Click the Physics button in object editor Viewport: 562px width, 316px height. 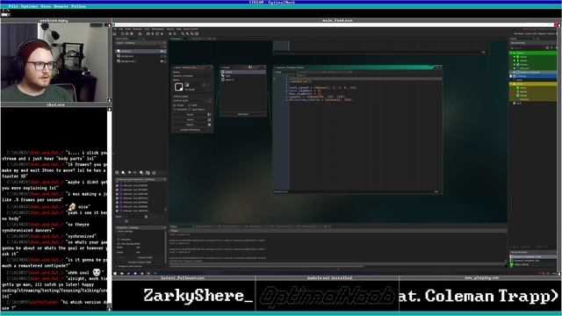(190, 125)
